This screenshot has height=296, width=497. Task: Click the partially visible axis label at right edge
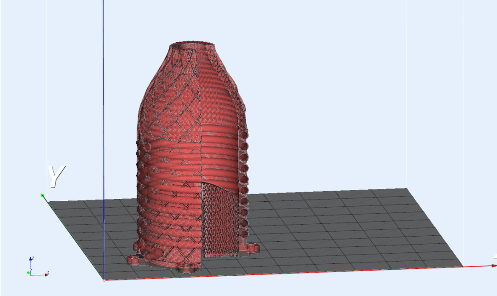[x=495, y=255]
